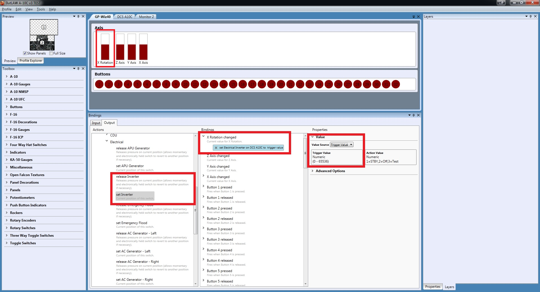Click button indicator number 5
540x292 pixels.
[138, 84]
